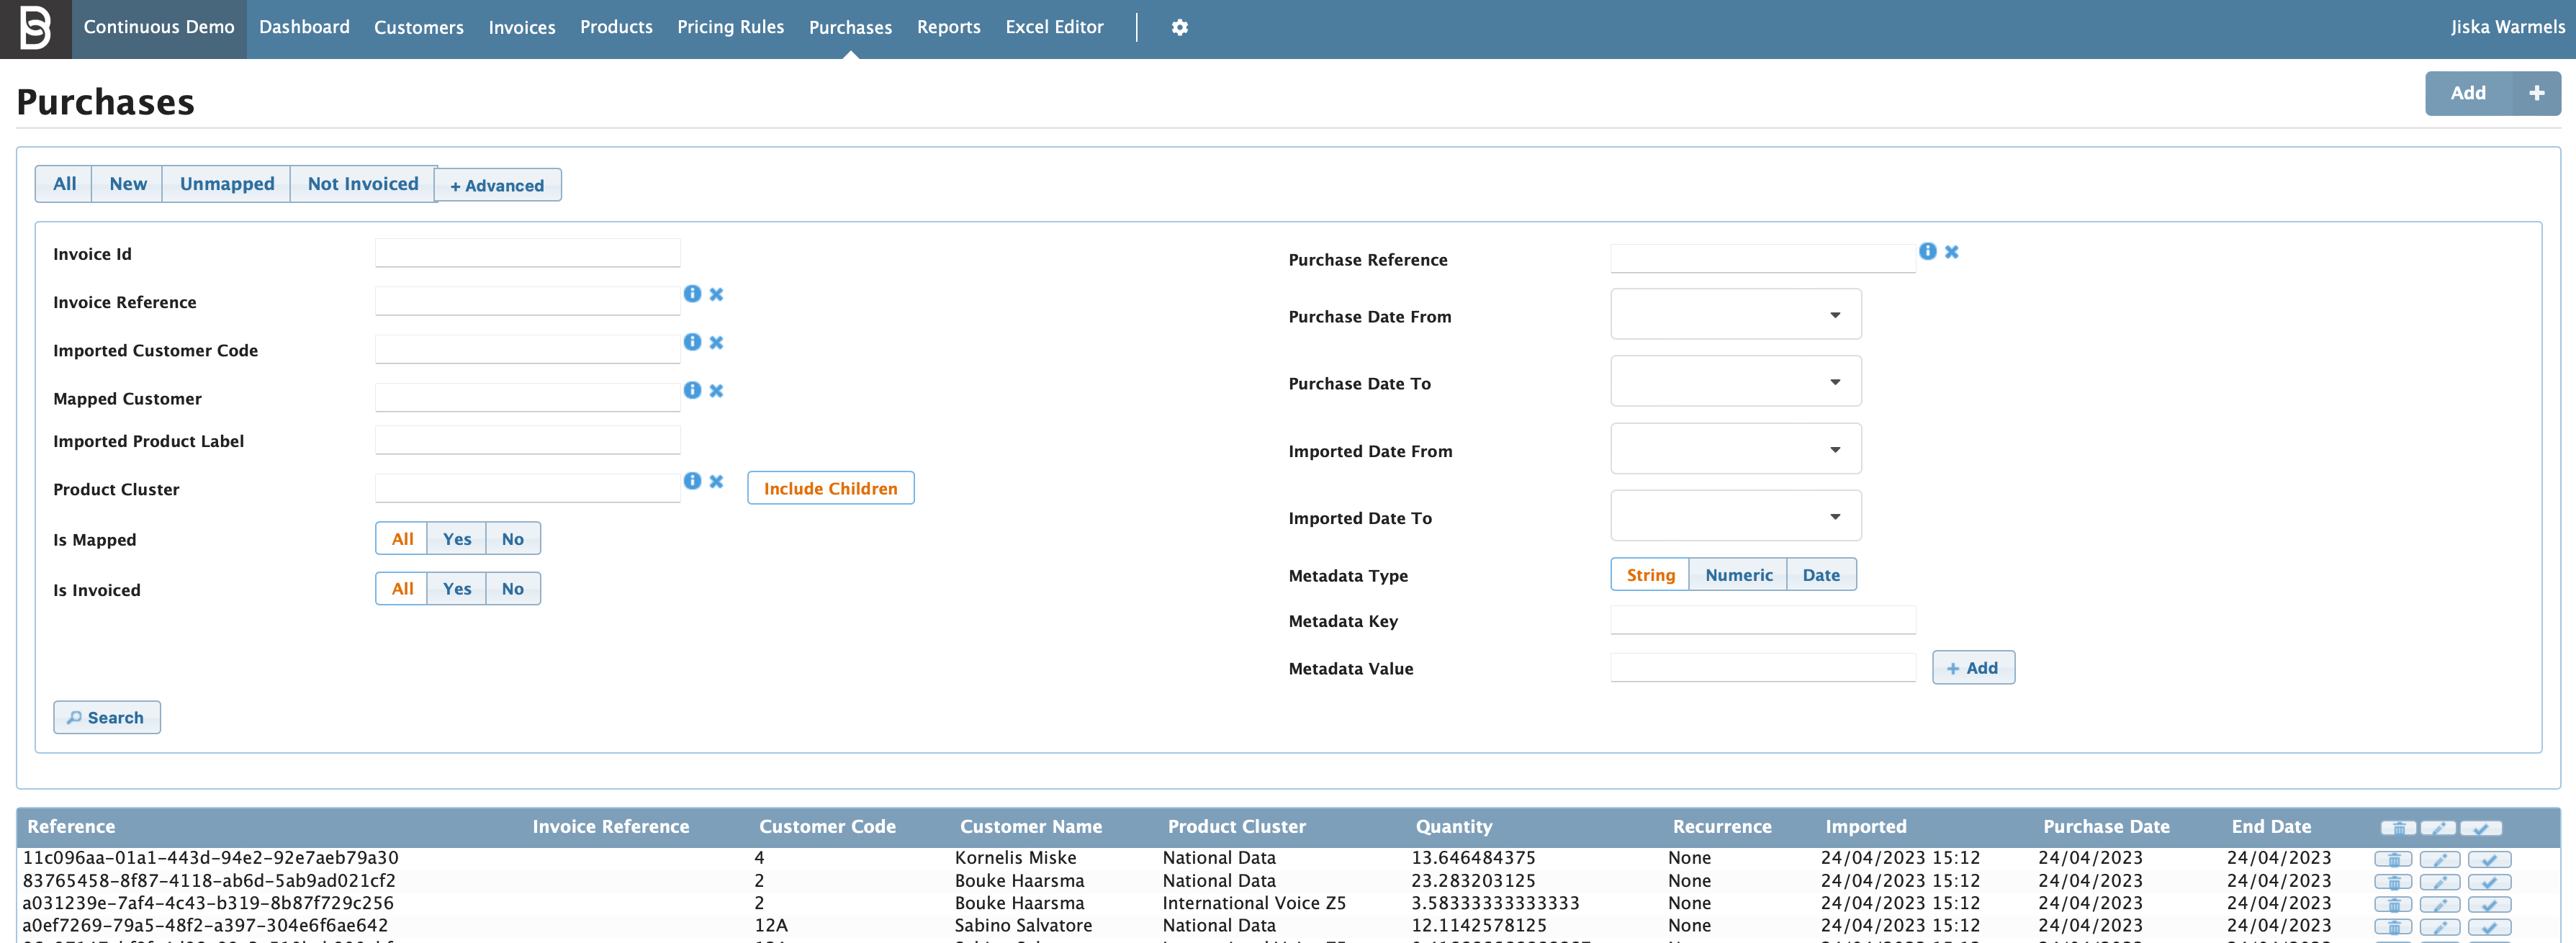Clear the Product Cluster filter

[716, 481]
